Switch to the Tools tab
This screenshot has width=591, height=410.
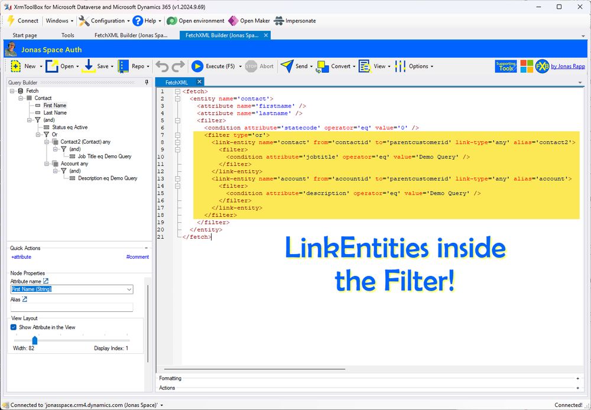coord(68,35)
